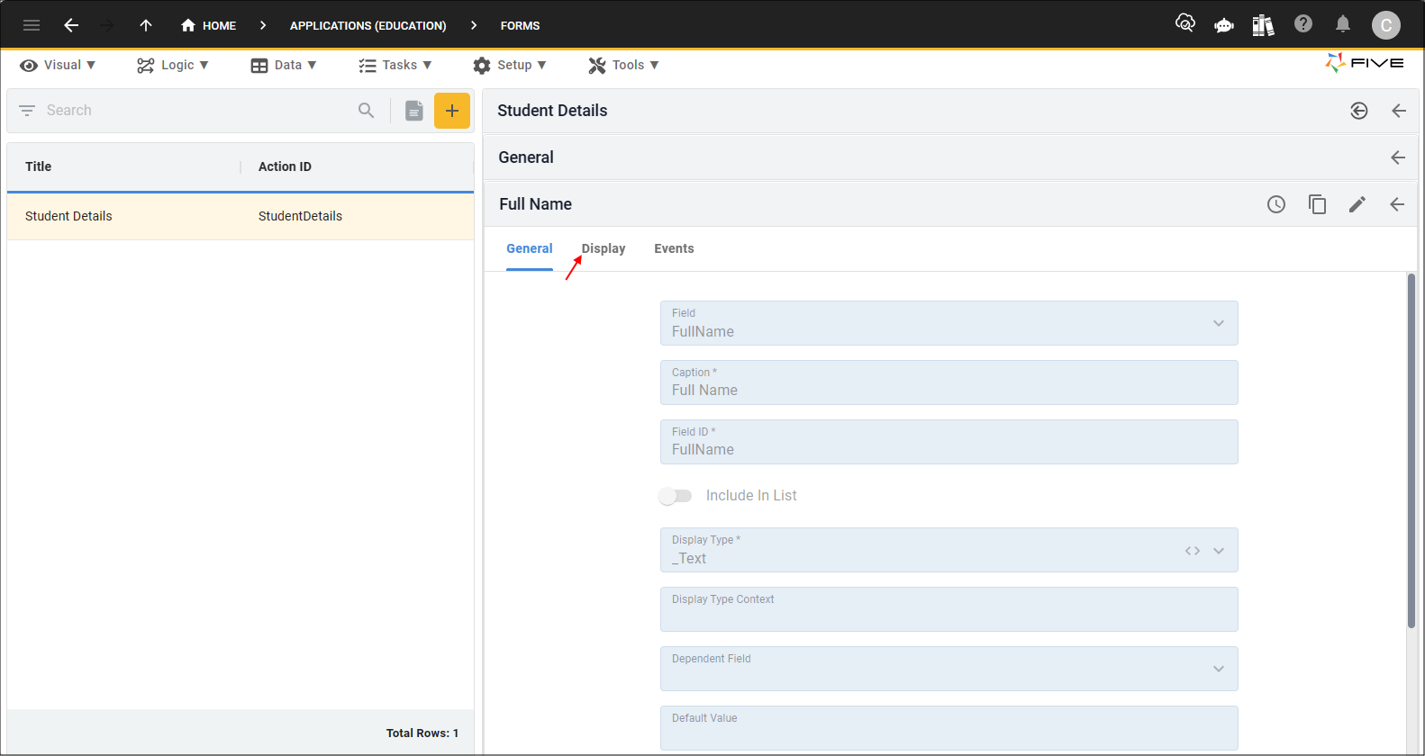The height and width of the screenshot is (756, 1425).
Task: Click the magnifier search icon
Action: [x=366, y=110]
